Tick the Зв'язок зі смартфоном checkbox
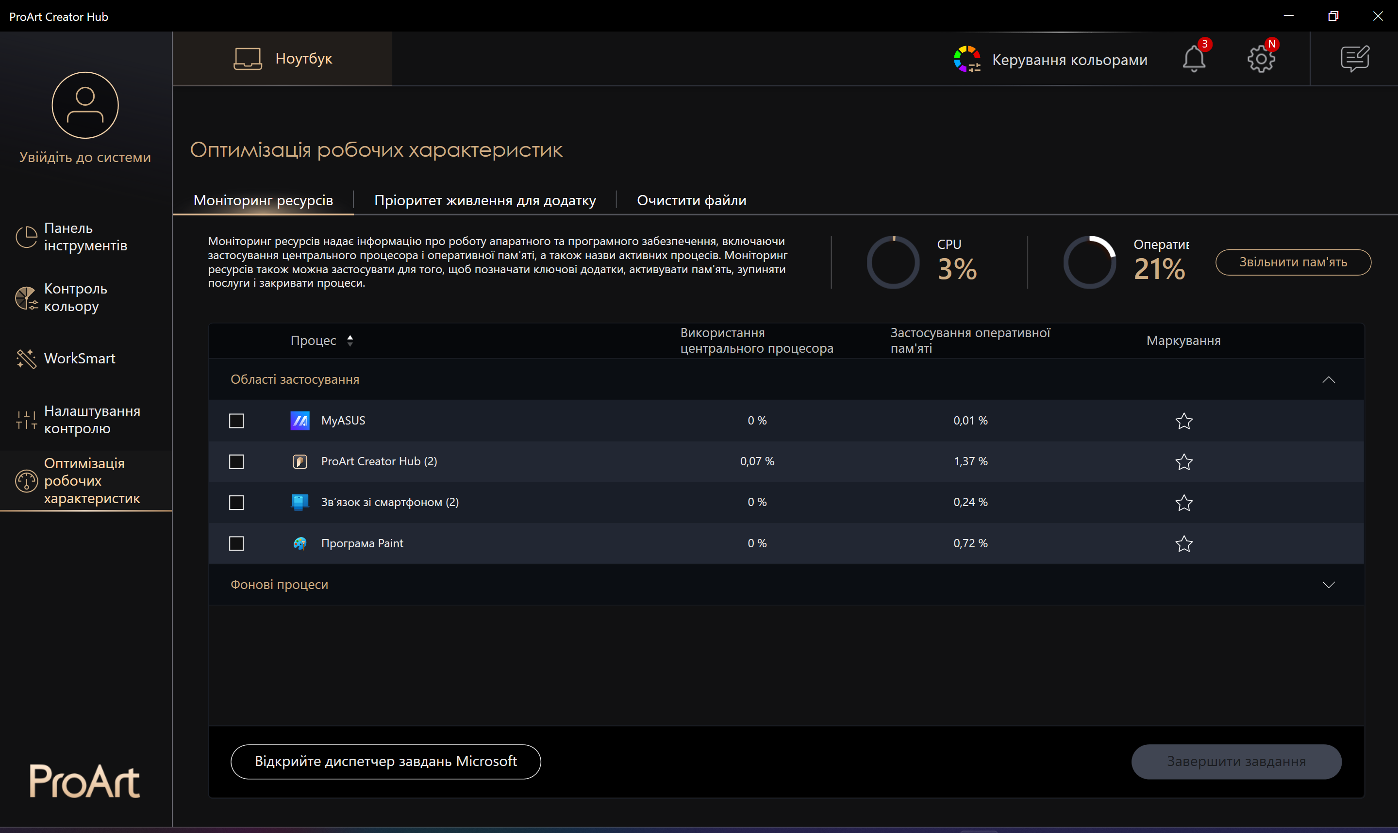The width and height of the screenshot is (1398, 833). coord(236,503)
